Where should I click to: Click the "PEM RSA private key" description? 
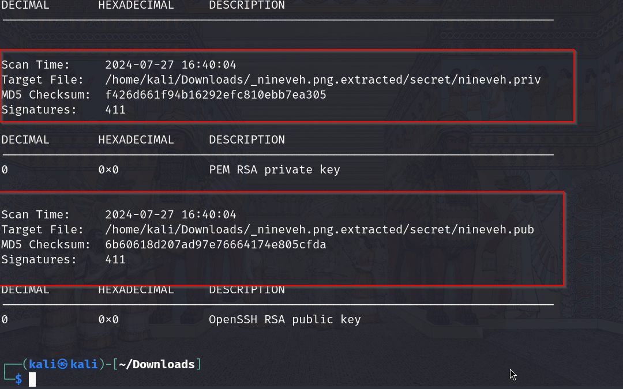[275, 169]
